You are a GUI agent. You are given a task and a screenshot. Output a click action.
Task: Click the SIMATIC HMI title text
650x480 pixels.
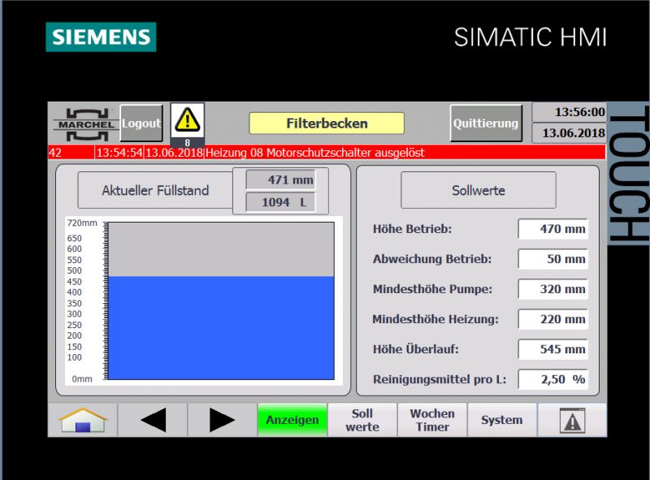point(531,37)
